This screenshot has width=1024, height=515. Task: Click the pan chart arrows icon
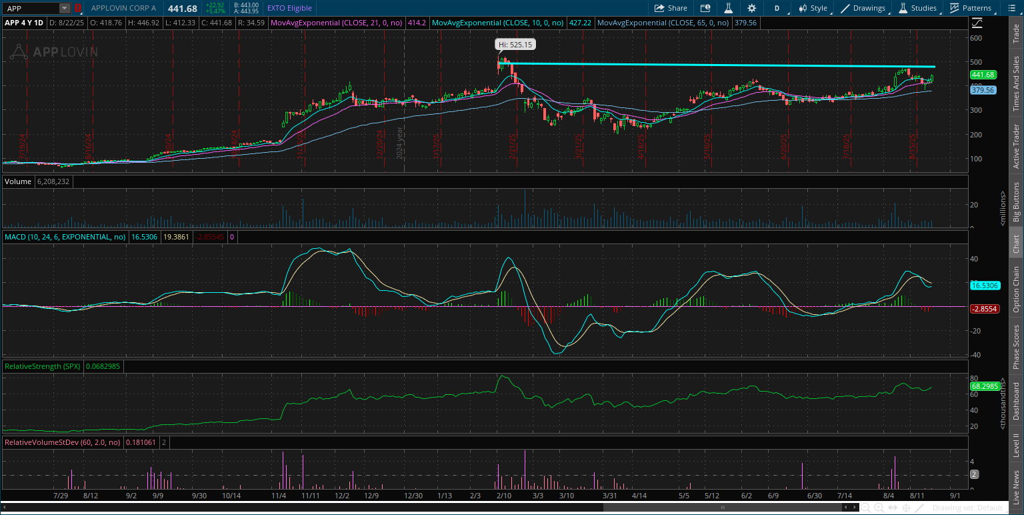[893, 508]
